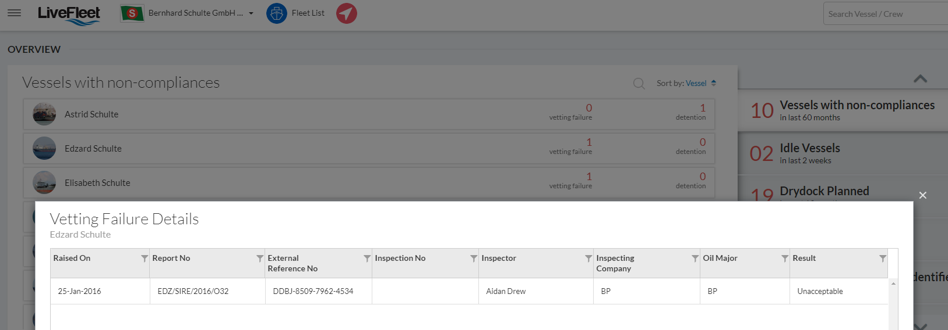Viewport: 948px width, 330px height.
Task: Open the Elisabeth Schulte vessel thumbnail
Action: click(x=44, y=183)
